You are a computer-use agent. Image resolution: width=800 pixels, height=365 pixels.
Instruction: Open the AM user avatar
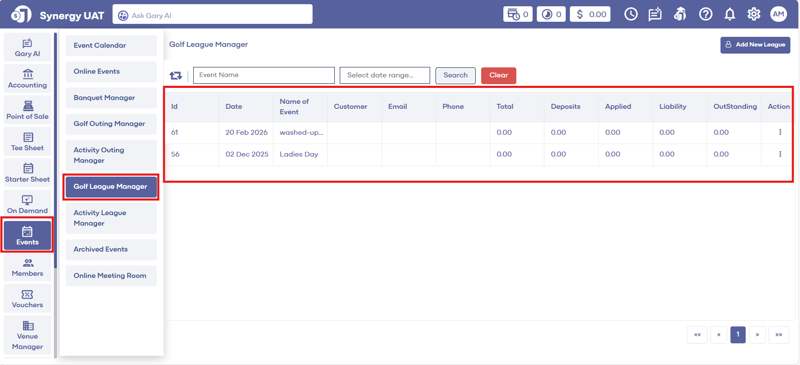pos(778,14)
